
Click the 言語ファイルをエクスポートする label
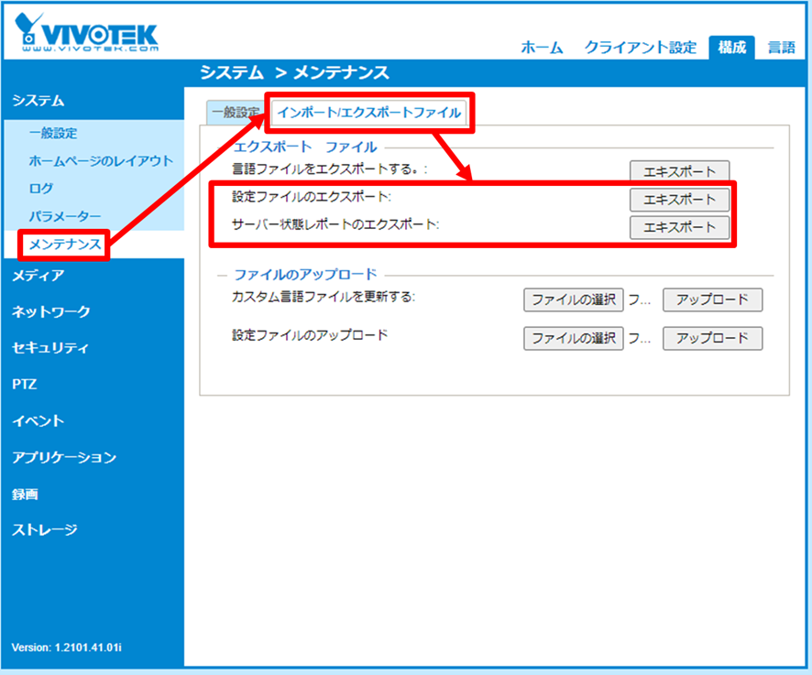click(329, 169)
